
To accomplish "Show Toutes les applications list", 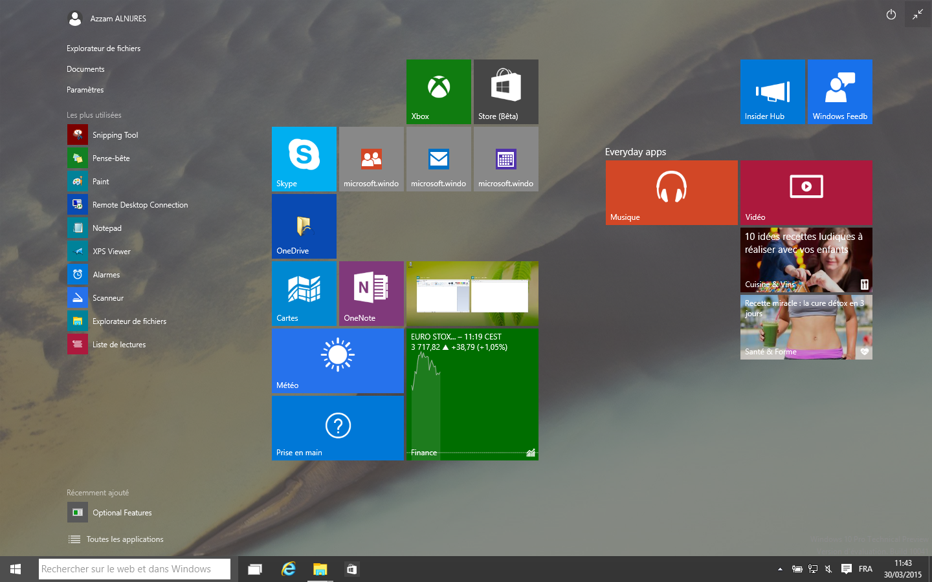I will [x=116, y=539].
